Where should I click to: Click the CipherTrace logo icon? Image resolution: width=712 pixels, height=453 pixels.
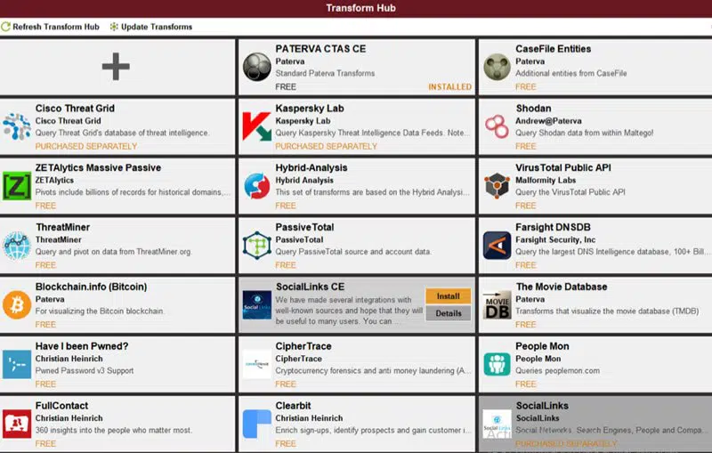[x=256, y=364]
